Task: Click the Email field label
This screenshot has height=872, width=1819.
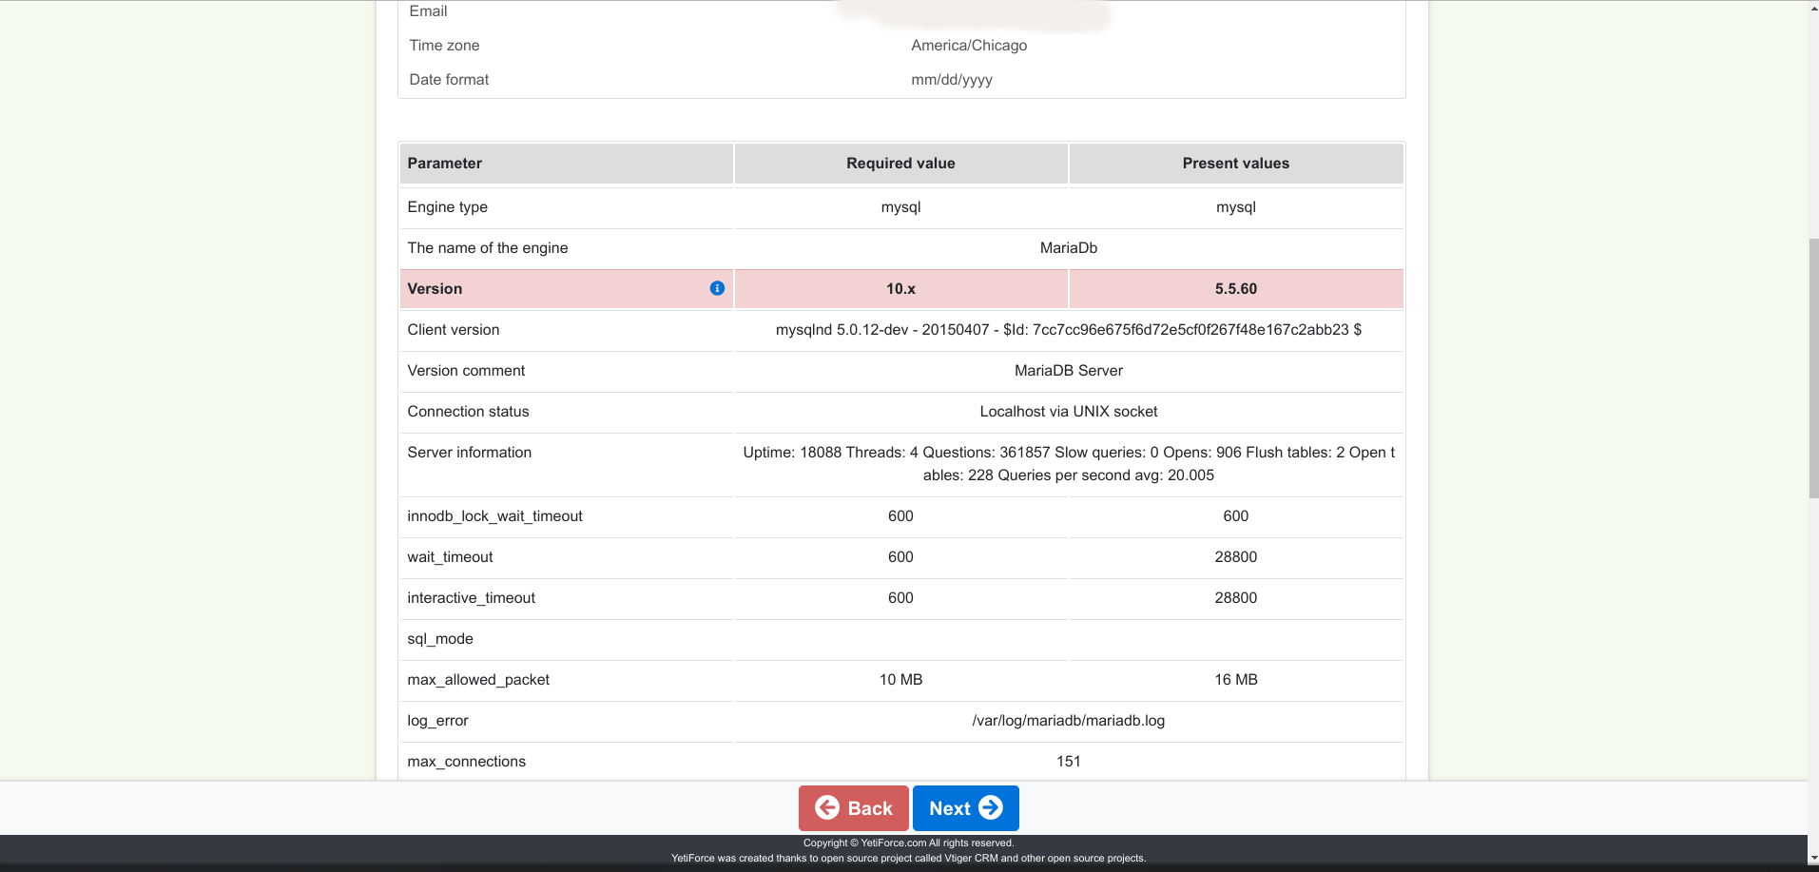Action: (428, 11)
